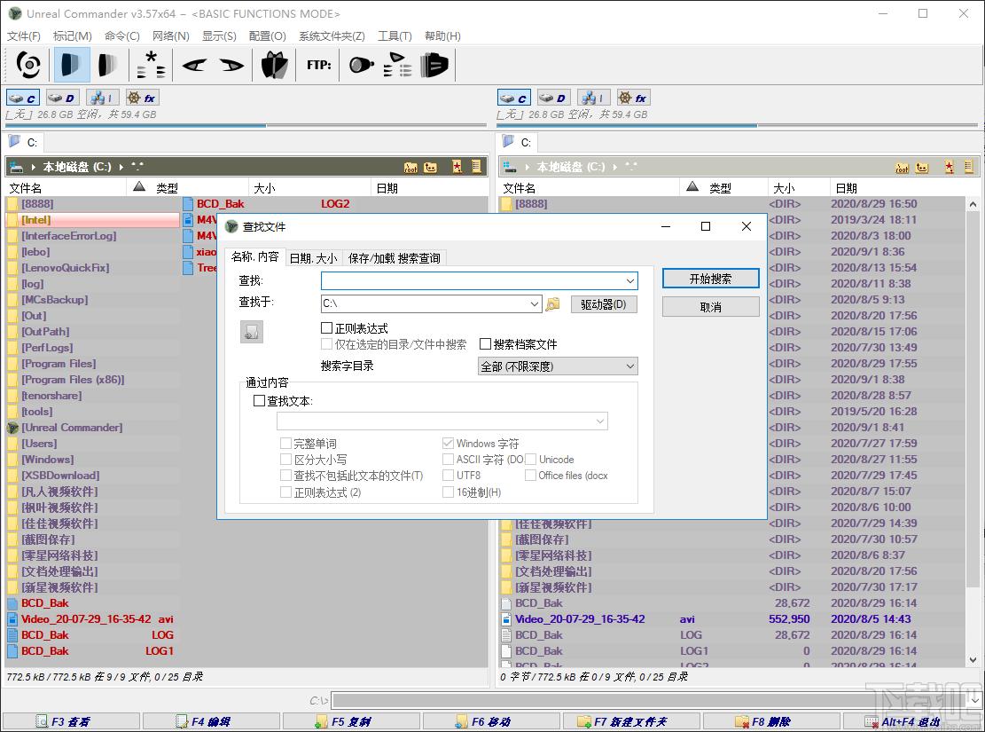This screenshot has height=732, width=985.
Task: Go to parent folder in right panel
Action: (921, 168)
